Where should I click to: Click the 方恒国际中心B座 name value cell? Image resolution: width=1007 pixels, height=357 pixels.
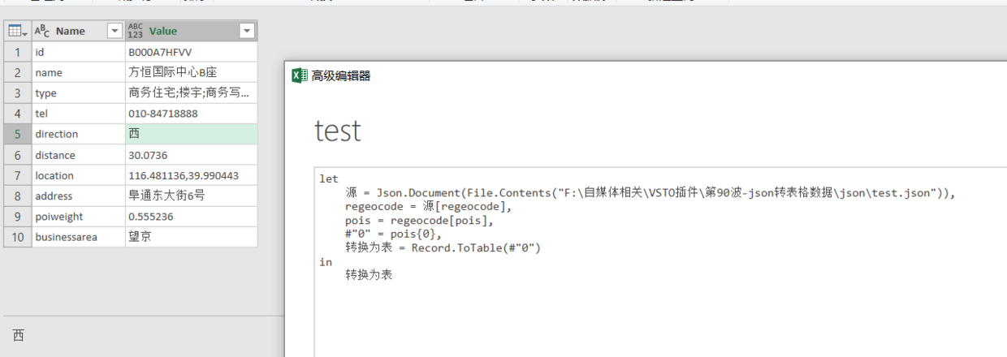(x=192, y=72)
